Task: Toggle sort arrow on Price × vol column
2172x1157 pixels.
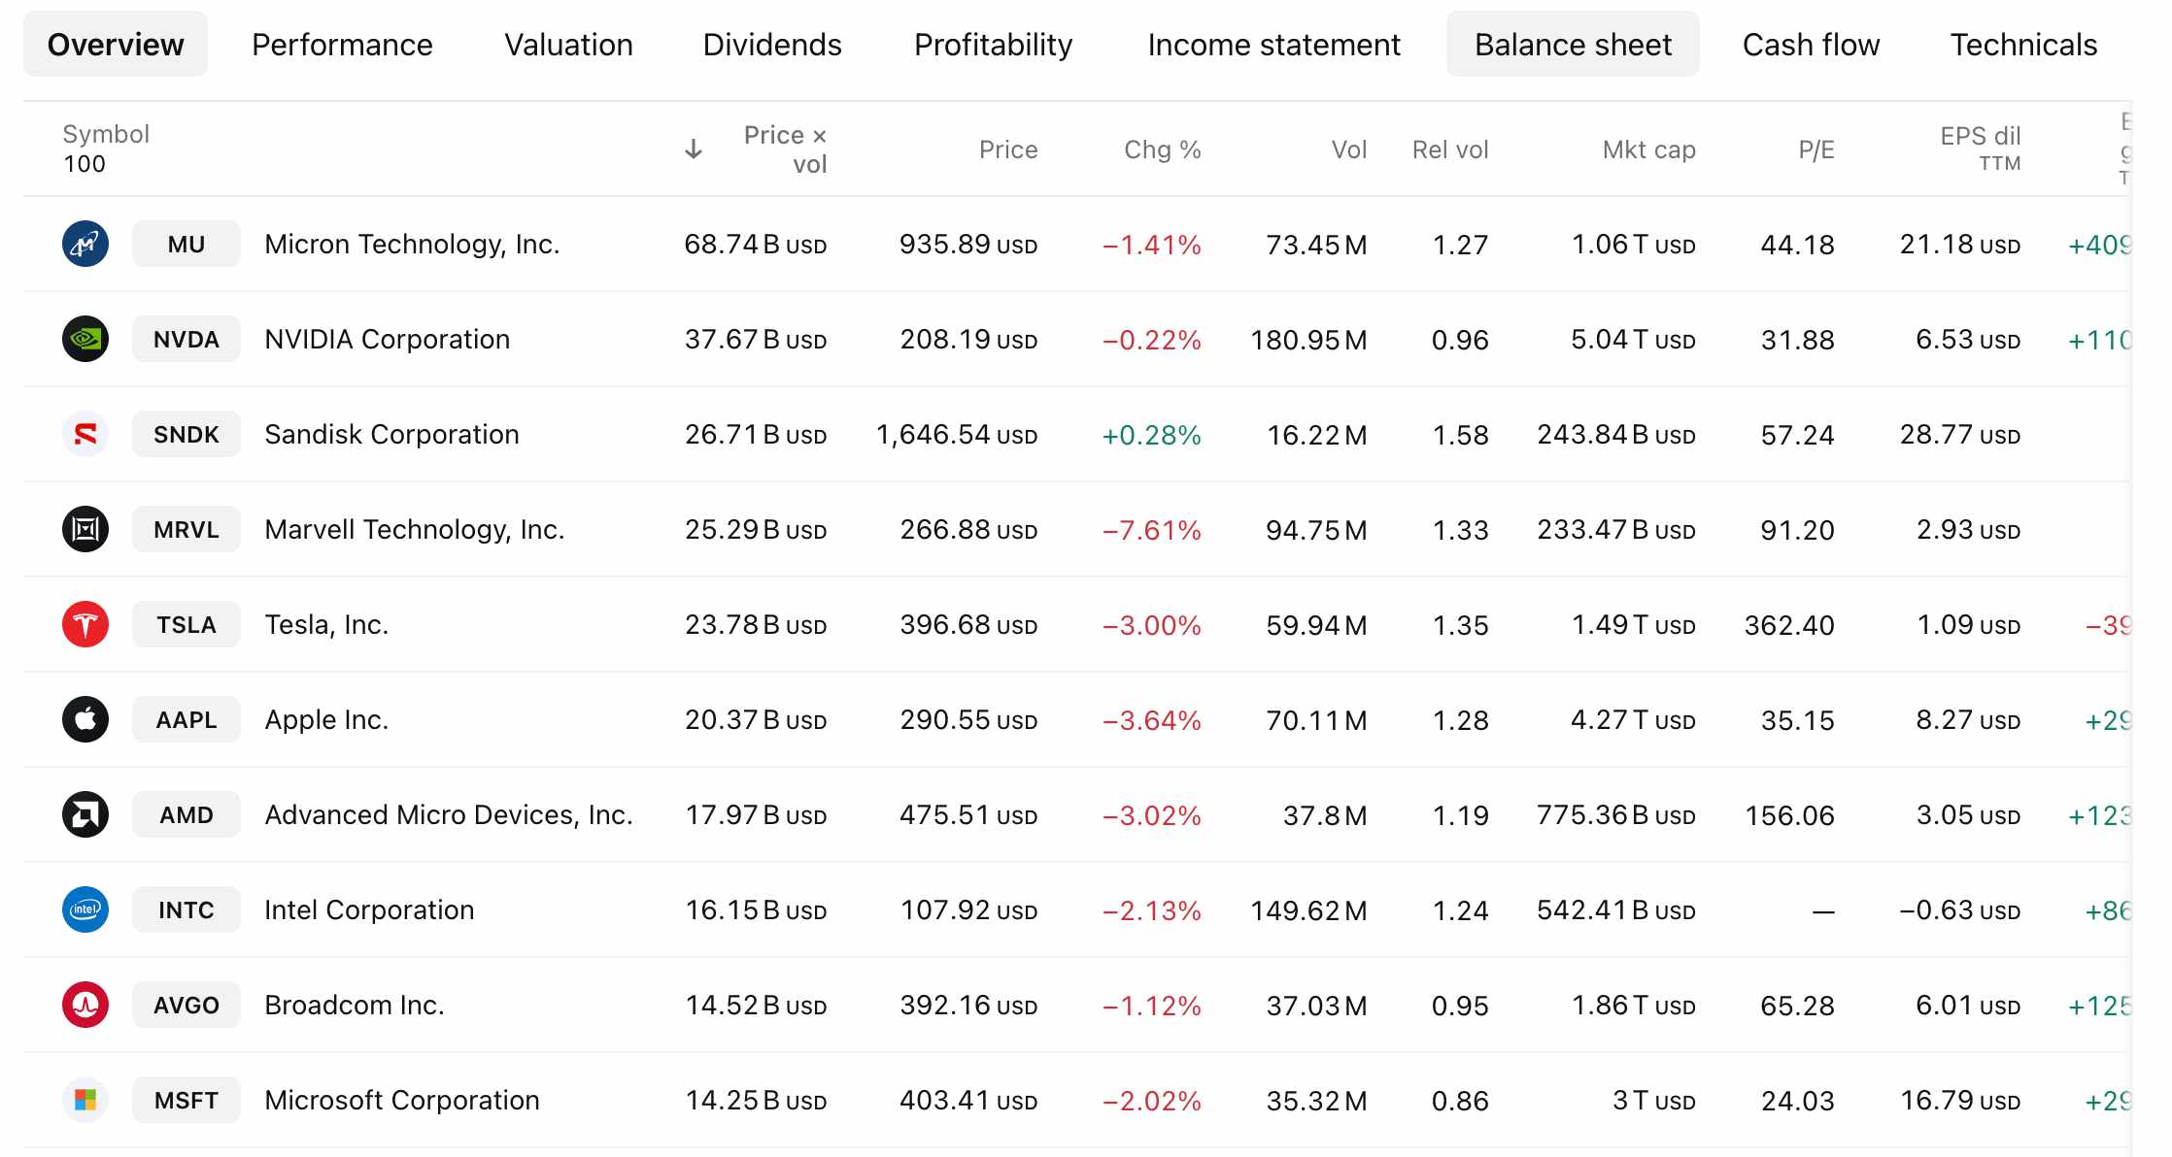Action: coord(694,149)
